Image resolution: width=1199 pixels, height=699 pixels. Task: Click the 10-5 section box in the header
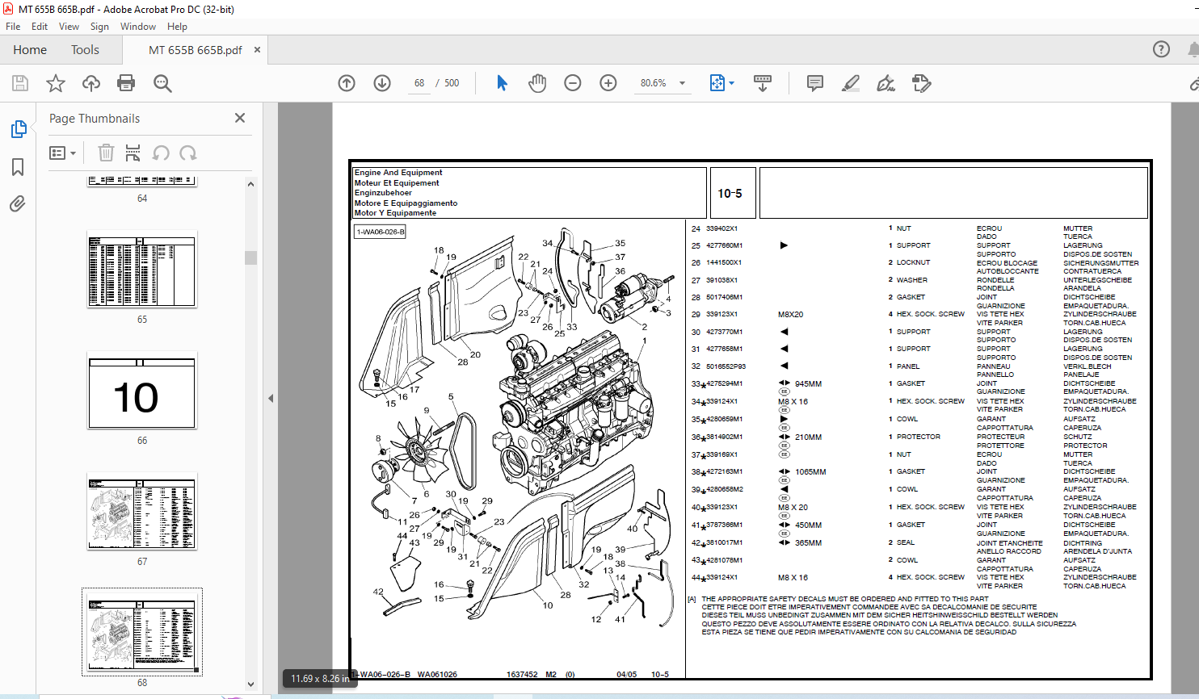pyautogui.click(x=732, y=193)
